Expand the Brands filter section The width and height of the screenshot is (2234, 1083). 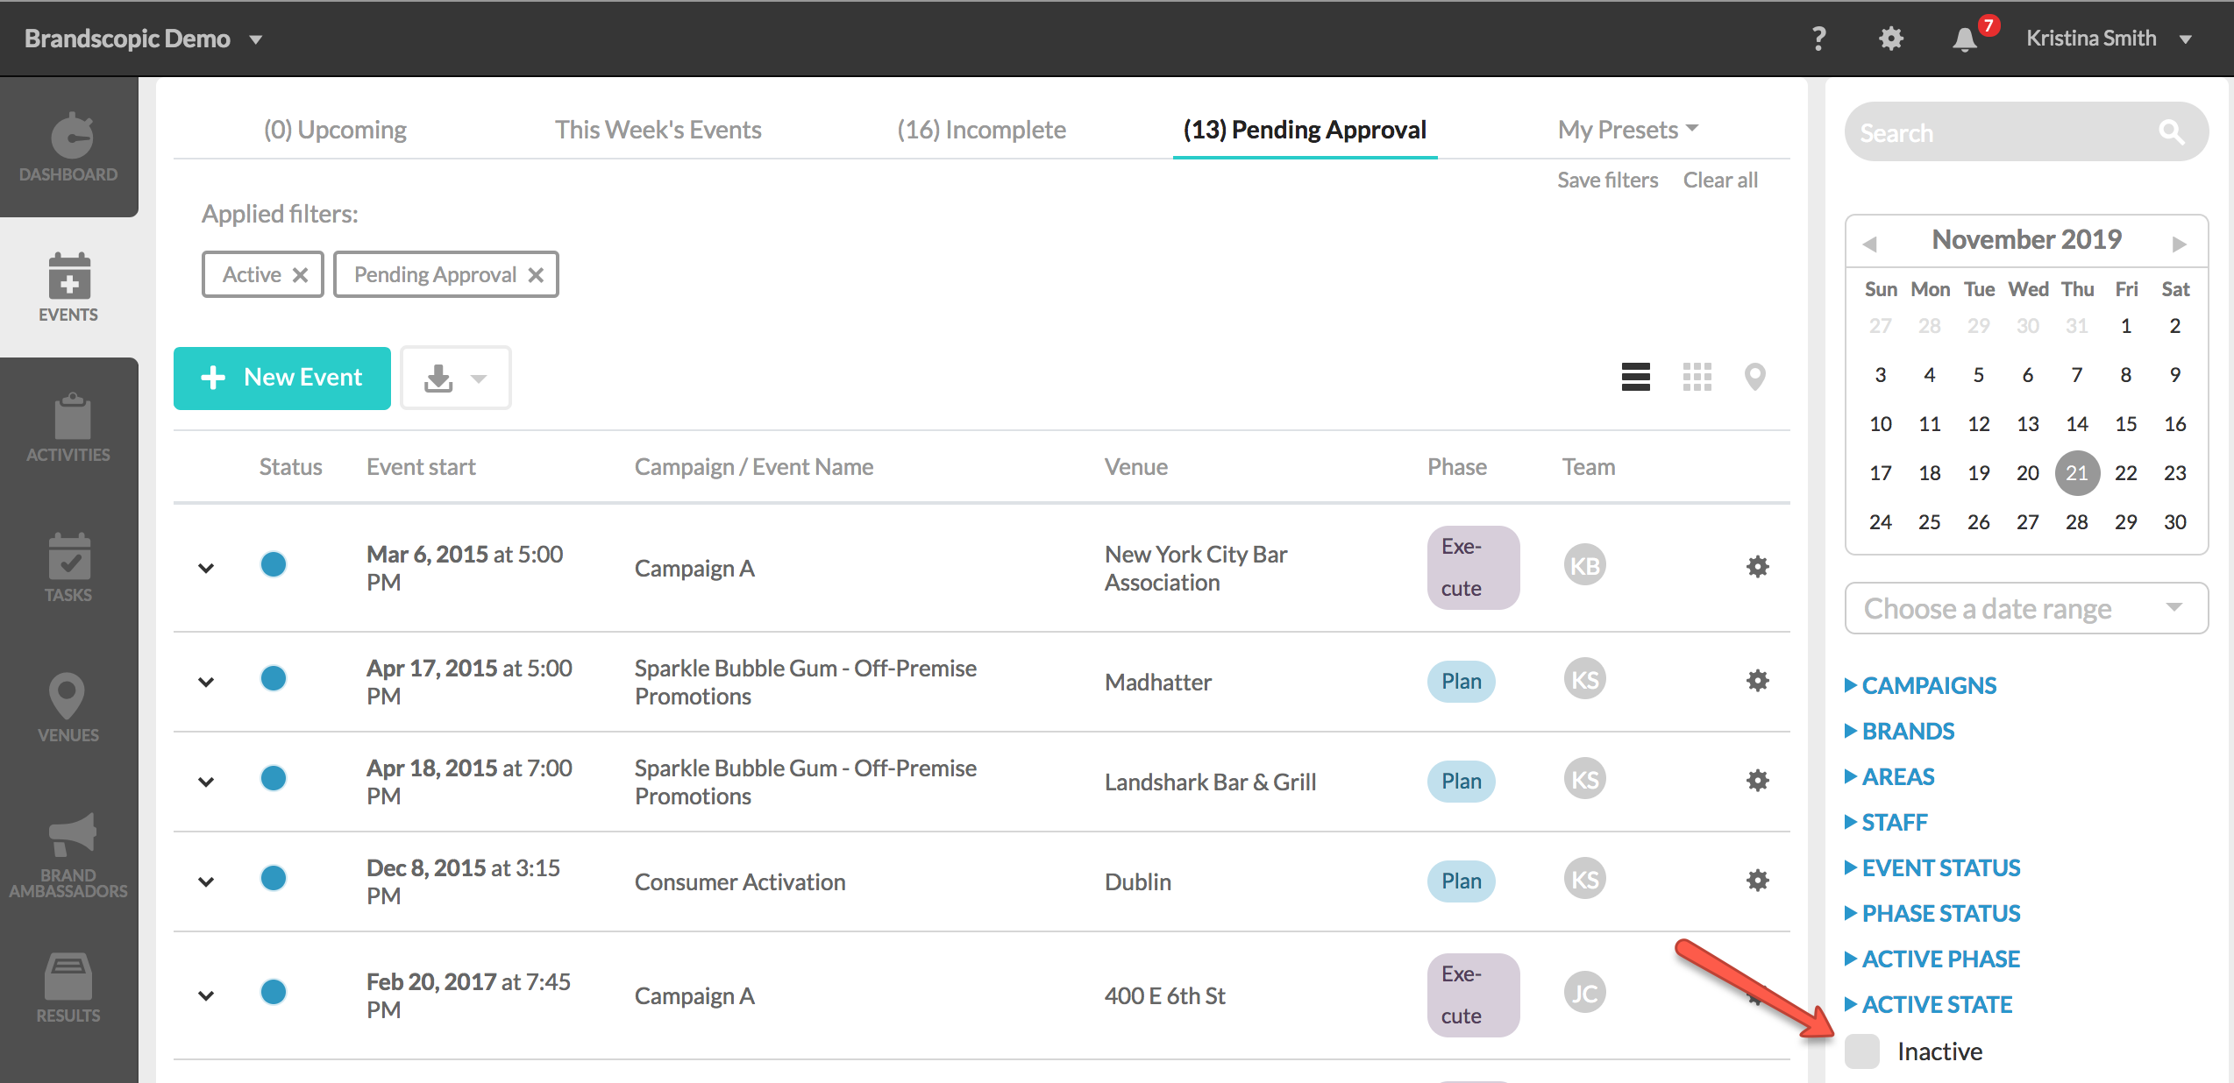[1900, 731]
